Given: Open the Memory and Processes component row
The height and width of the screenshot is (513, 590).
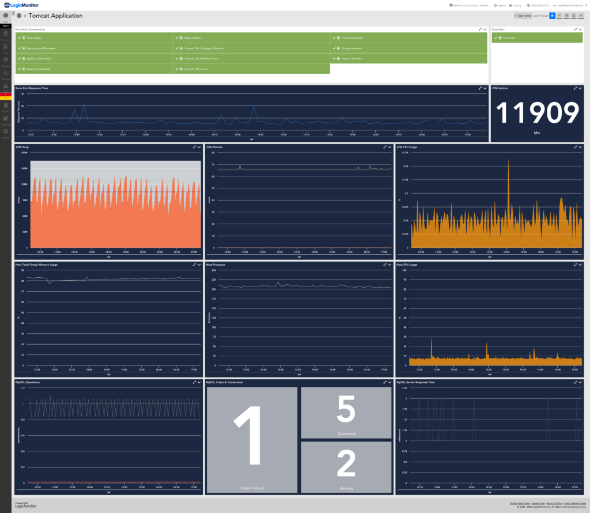Looking at the screenshot, I should (94, 48).
